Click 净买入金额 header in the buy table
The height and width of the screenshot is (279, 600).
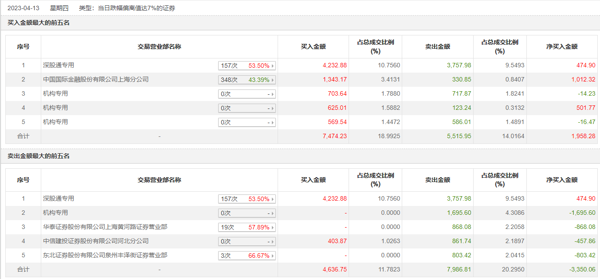[x=562, y=46]
